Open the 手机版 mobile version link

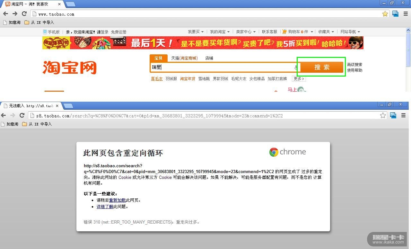coord(51,32)
